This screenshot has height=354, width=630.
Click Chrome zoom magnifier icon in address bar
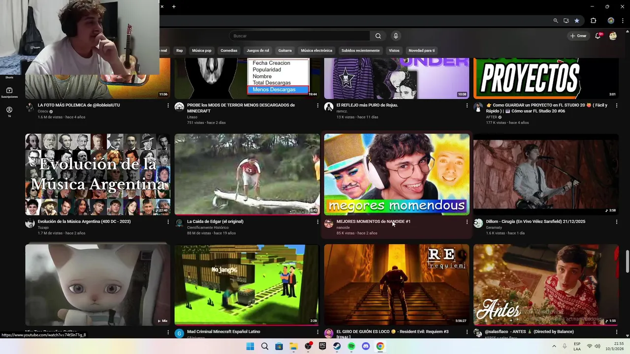click(556, 21)
